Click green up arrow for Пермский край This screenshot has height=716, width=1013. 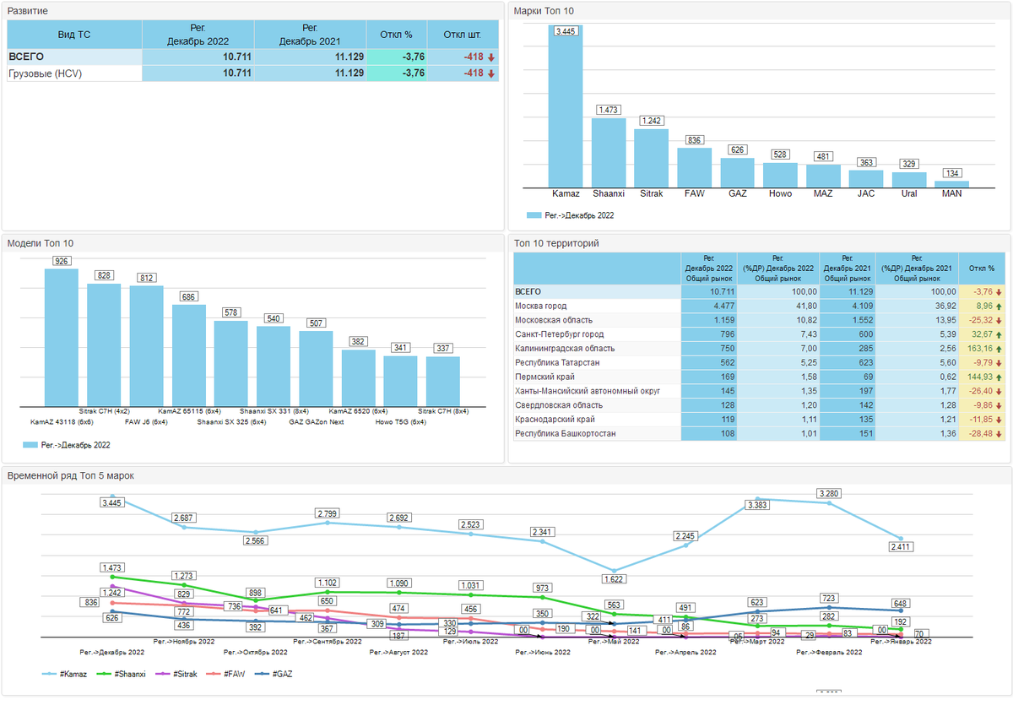[1000, 377]
